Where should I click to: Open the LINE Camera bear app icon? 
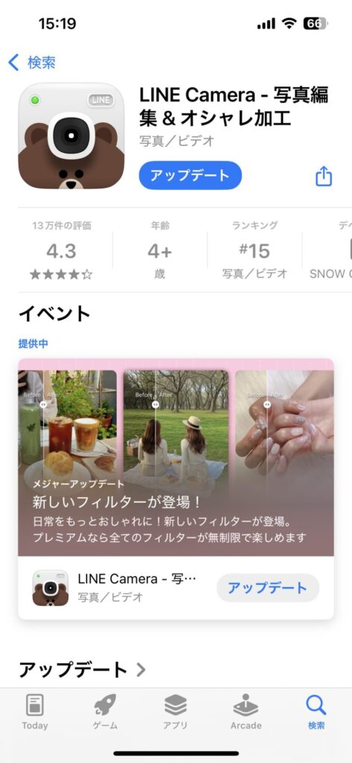[71, 136]
